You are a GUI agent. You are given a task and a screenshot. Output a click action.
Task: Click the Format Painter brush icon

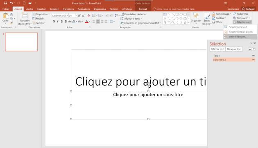pyautogui.click(x=11, y=23)
